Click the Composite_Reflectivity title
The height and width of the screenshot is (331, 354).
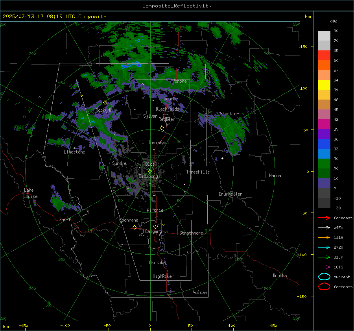177,6
